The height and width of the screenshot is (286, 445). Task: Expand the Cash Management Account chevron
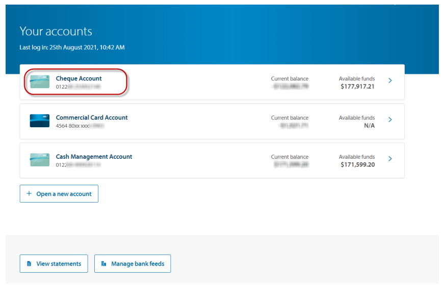point(390,159)
